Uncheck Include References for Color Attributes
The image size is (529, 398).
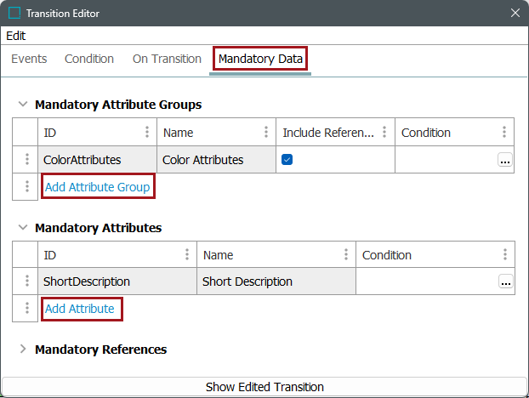[x=287, y=159]
